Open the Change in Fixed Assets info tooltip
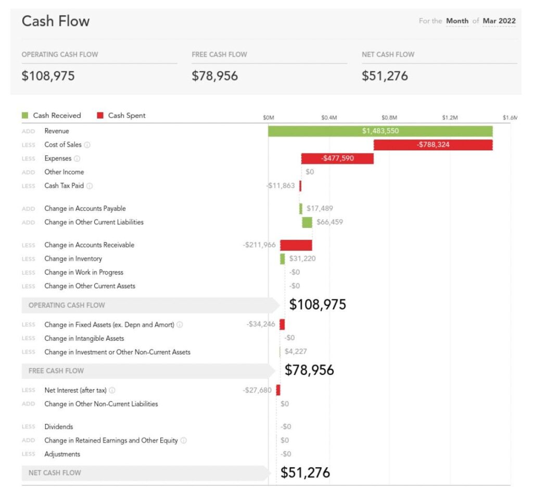This screenshot has height=491, width=533. 179,325
